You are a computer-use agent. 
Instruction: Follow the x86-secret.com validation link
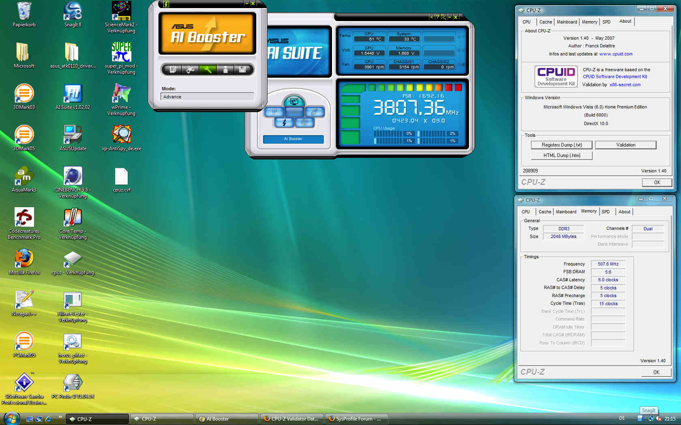click(625, 85)
